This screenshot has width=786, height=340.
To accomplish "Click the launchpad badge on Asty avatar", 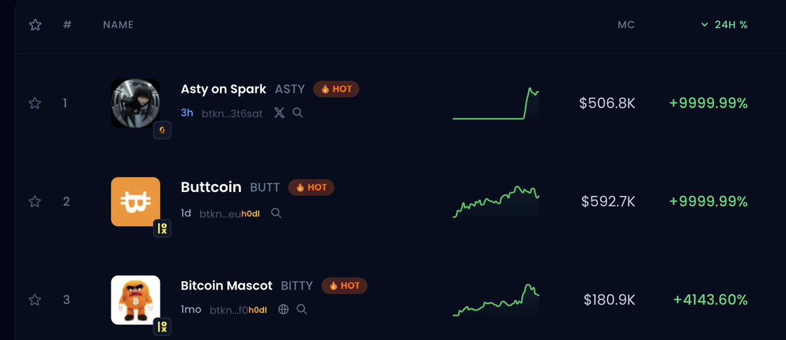I will tap(162, 131).
